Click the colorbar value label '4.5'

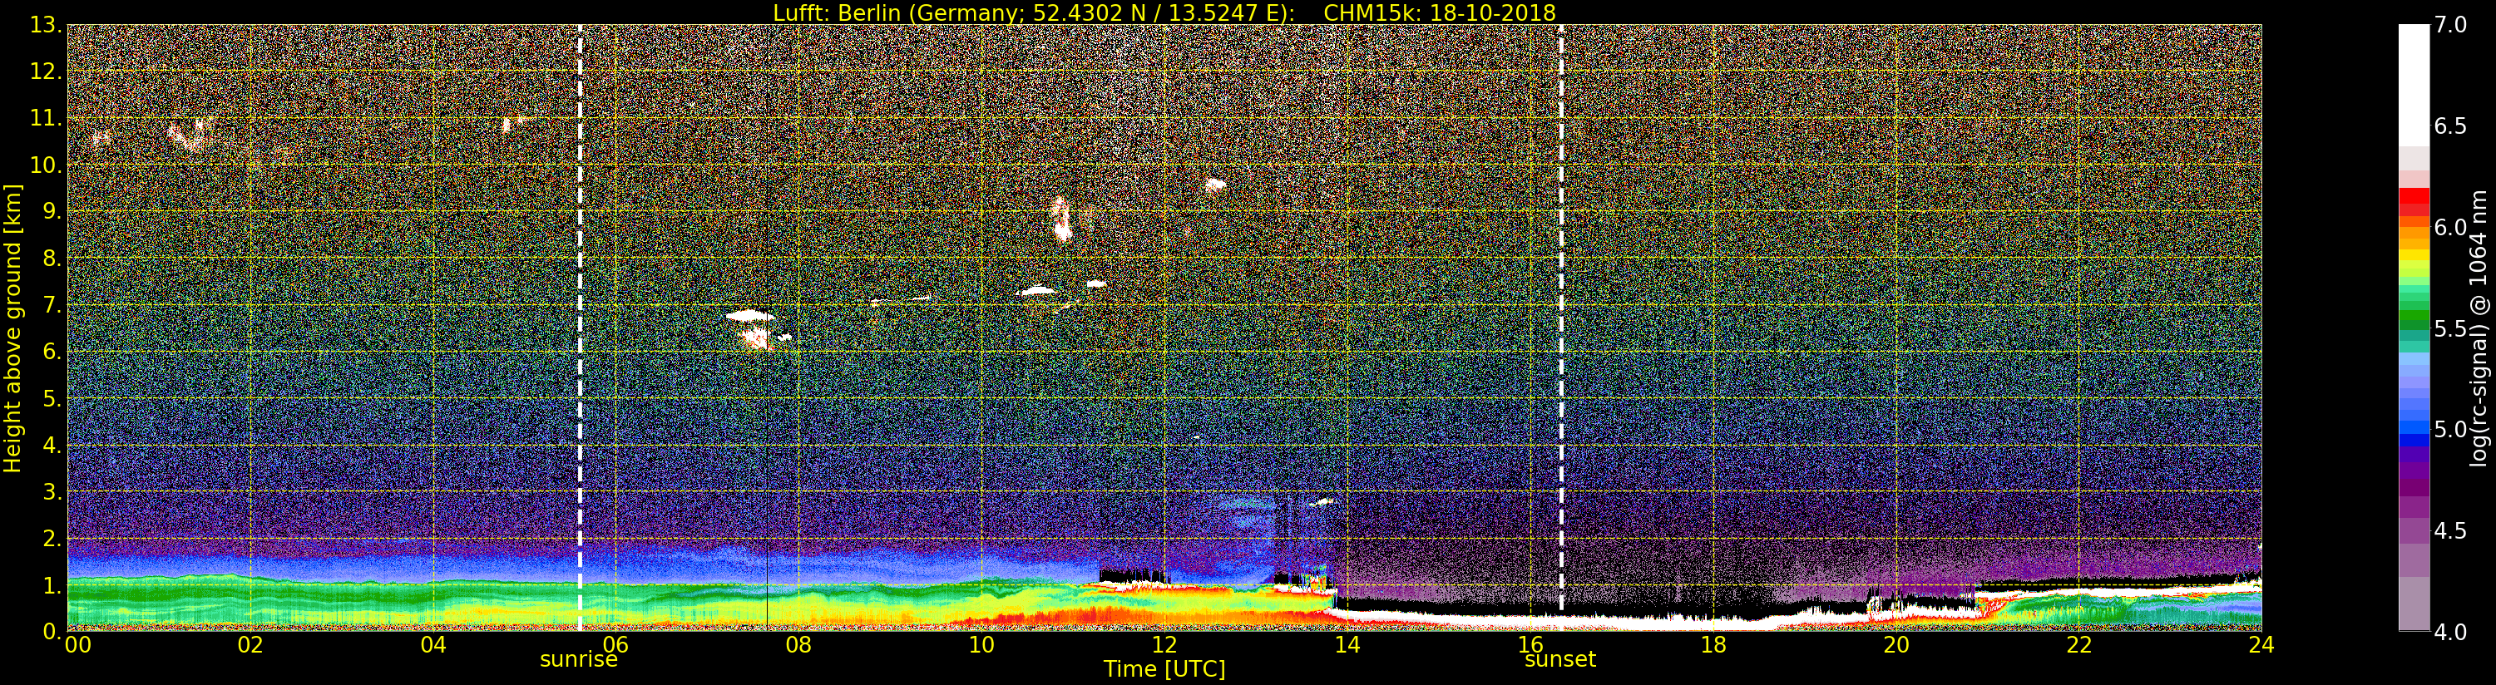[2450, 531]
